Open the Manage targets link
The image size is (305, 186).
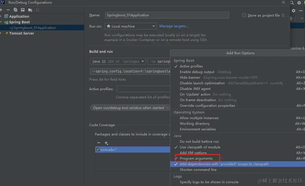174,26
